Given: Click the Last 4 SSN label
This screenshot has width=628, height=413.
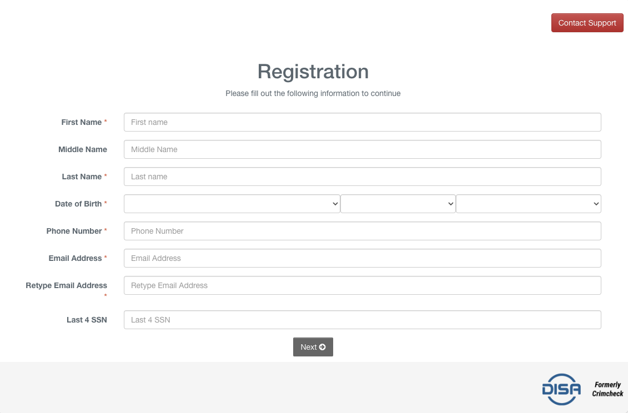Looking at the screenshot, I should pos(87,320).
